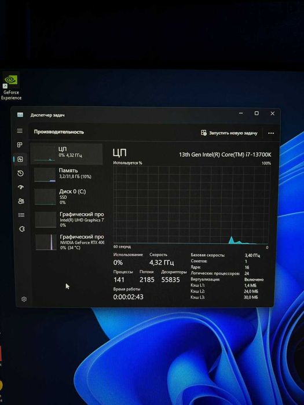Click the memory usage mini graph thumbnail
Image resolution: width=304 pixels, height=405 pixels.
[x=45, y=175]
